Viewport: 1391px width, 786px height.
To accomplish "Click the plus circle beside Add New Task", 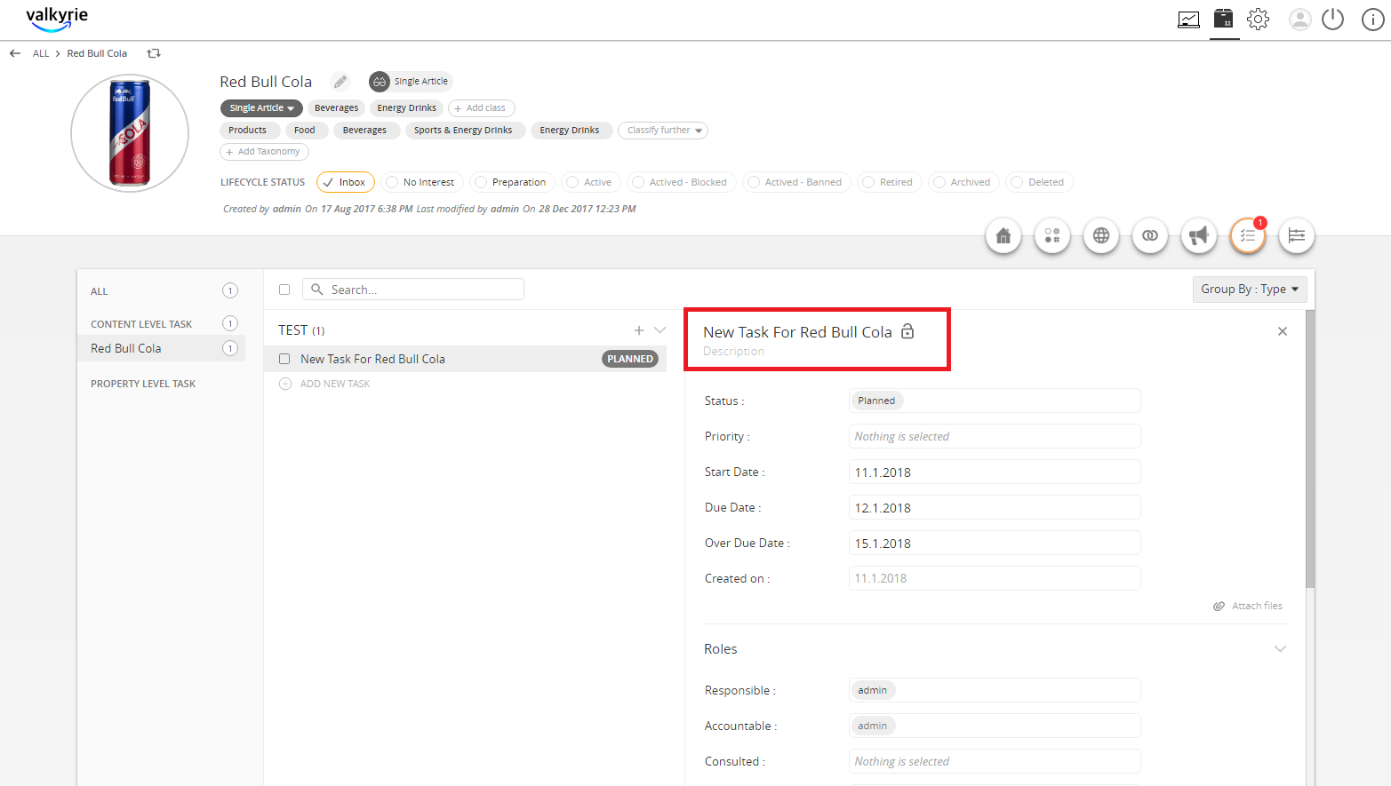I will click(285, 384).
